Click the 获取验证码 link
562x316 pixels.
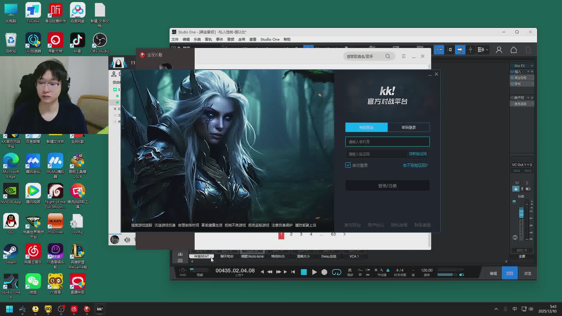point(418,154)
